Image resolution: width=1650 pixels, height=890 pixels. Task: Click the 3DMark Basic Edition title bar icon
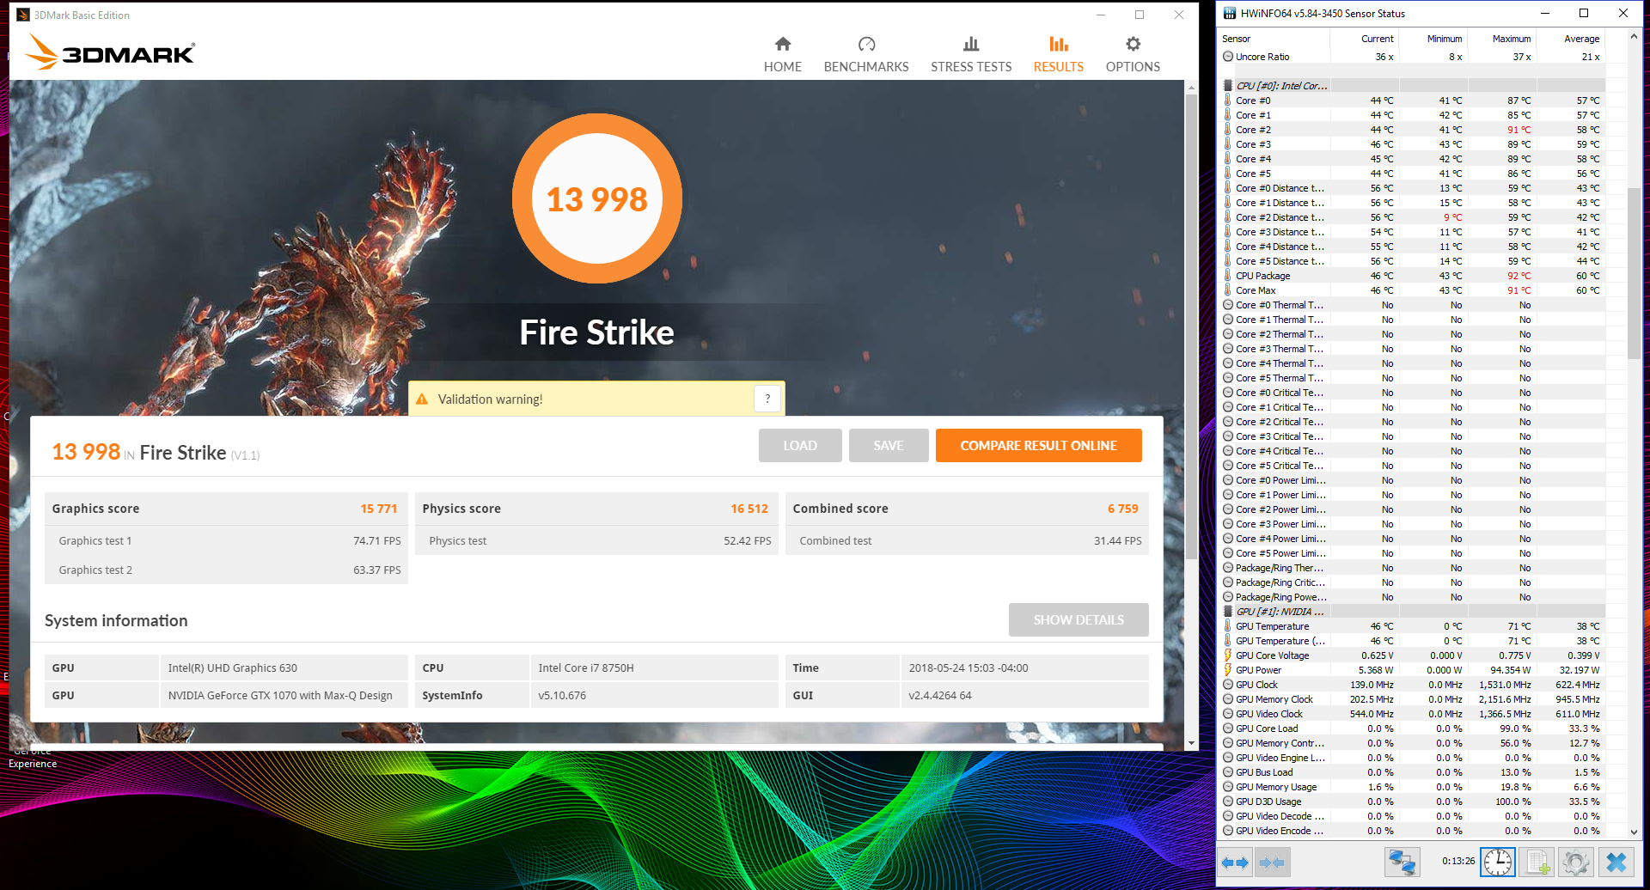click(x=23, y=15)
